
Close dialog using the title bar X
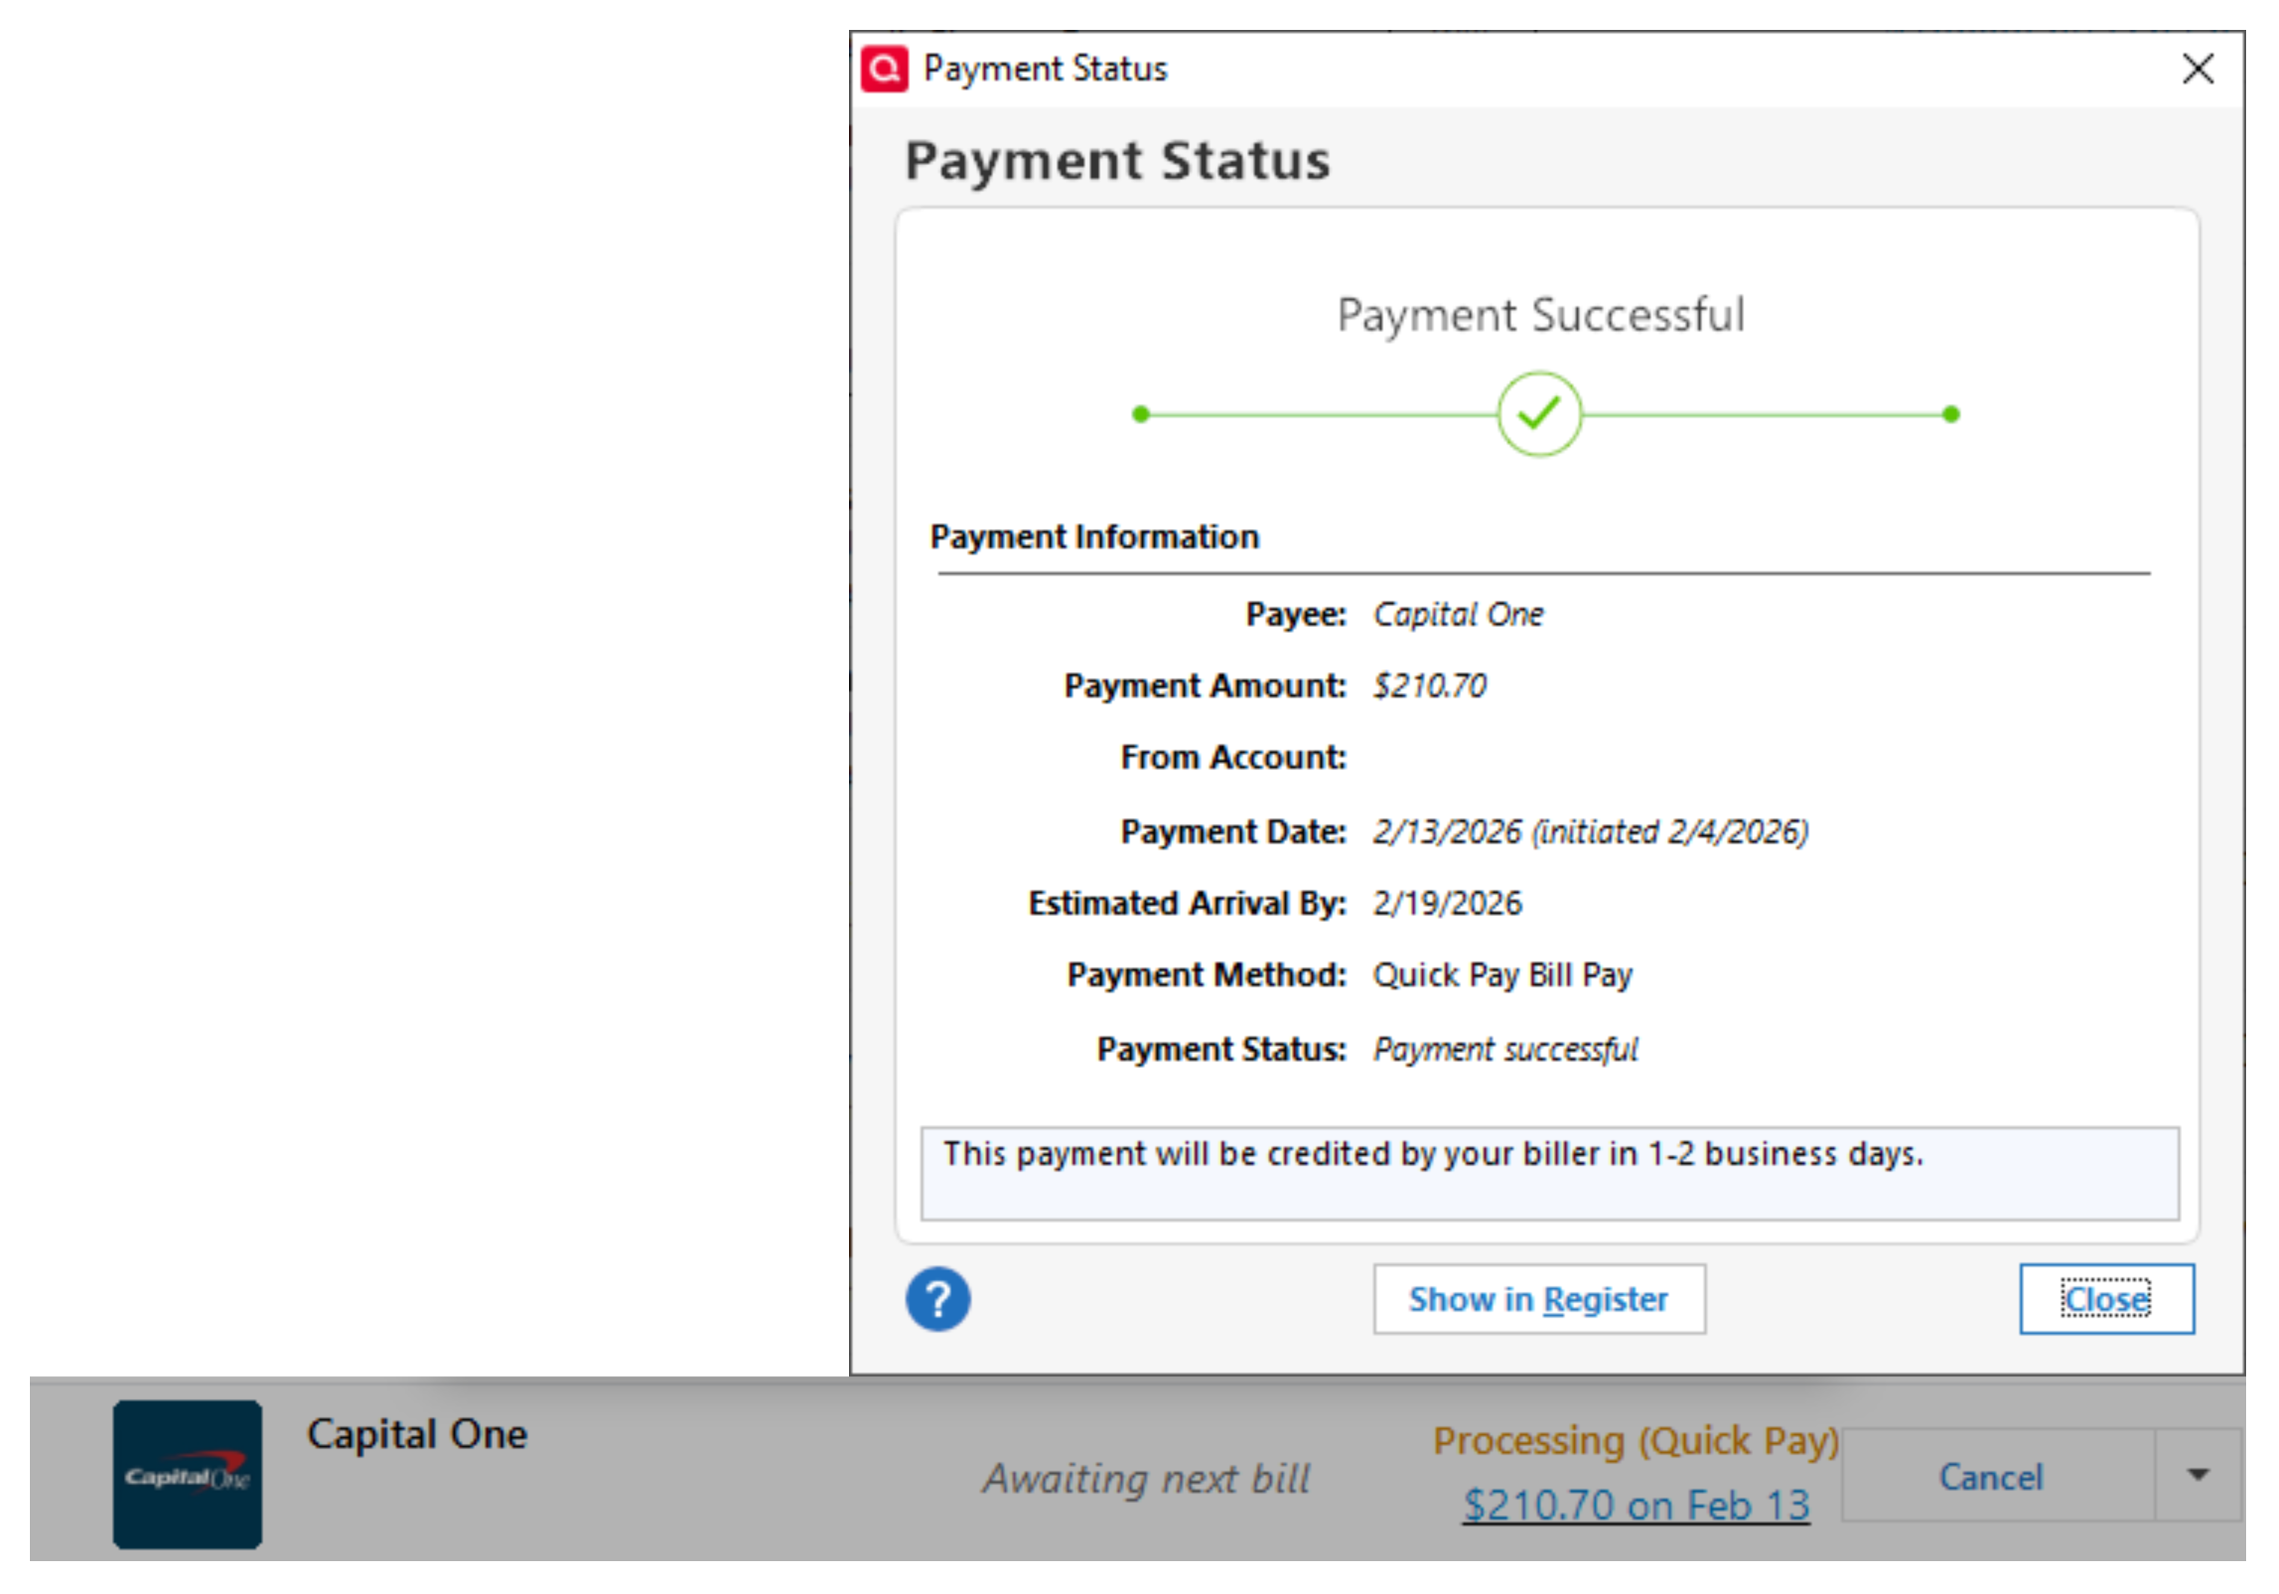click(x=2198, y=69)
